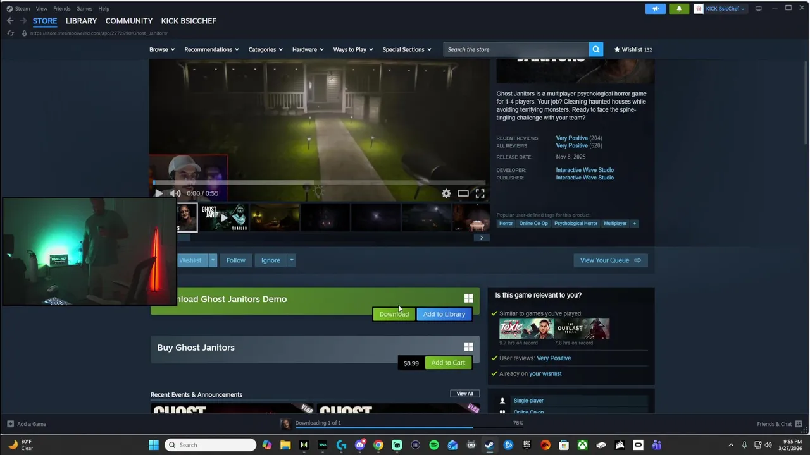The width and height of the screenshot is (810, 455).
Task: Seek in the trailer progress bar
Action: pos(319,183)
